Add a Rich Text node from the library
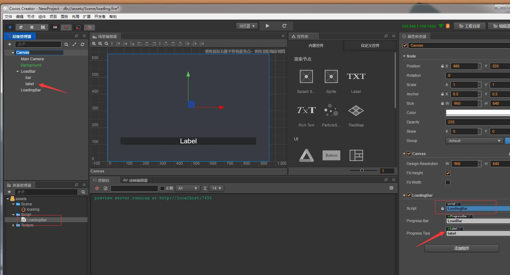This screenshot has width=510, height=275. pyautogui.click(x=306, y=116)
